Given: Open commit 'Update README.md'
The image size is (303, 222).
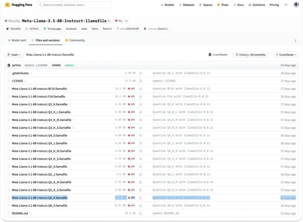Looking at the screenshot, I should [x=166, y=213].
